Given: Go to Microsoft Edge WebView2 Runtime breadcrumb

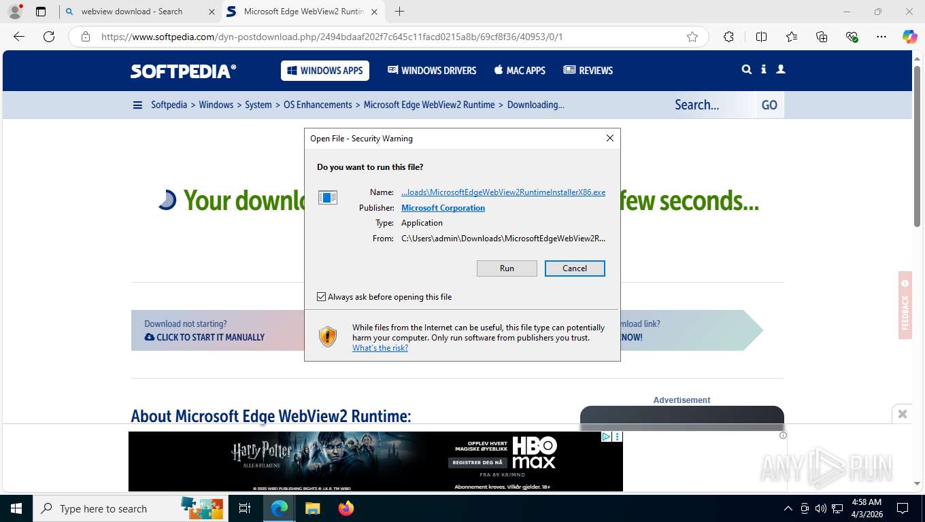Looking at the screenshot, I should pos(429,105).
